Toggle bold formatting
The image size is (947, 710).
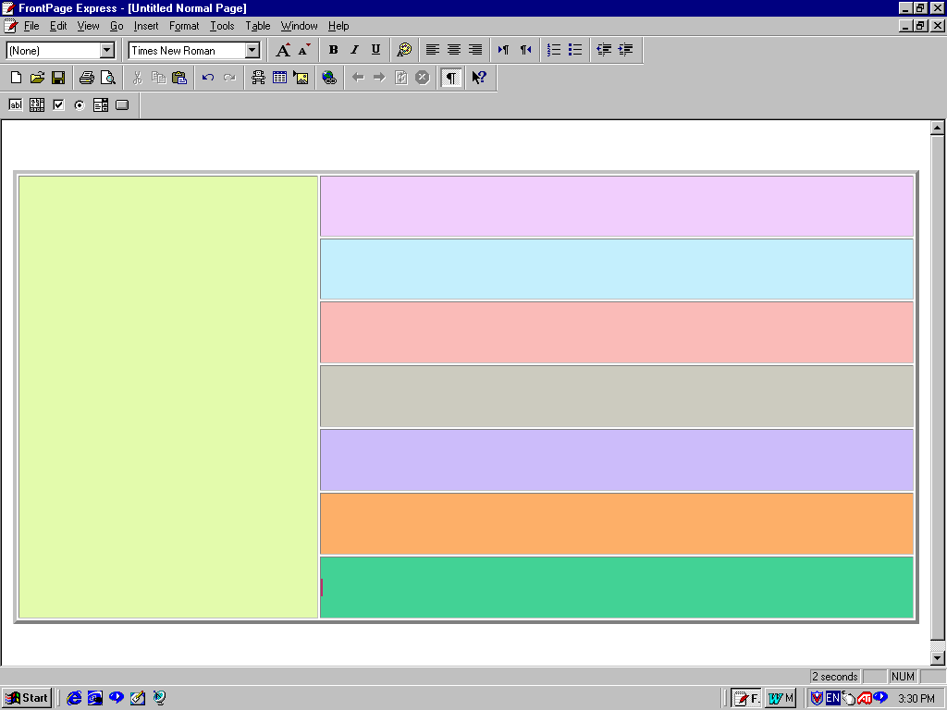click(333, 50)
